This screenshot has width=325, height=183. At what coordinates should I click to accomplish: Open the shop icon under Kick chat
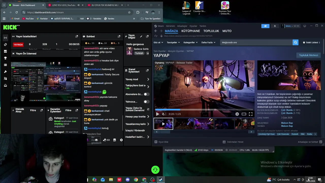coord(115,140)
